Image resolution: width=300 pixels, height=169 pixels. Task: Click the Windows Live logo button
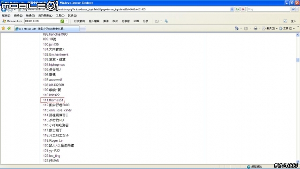click(12, 21)
